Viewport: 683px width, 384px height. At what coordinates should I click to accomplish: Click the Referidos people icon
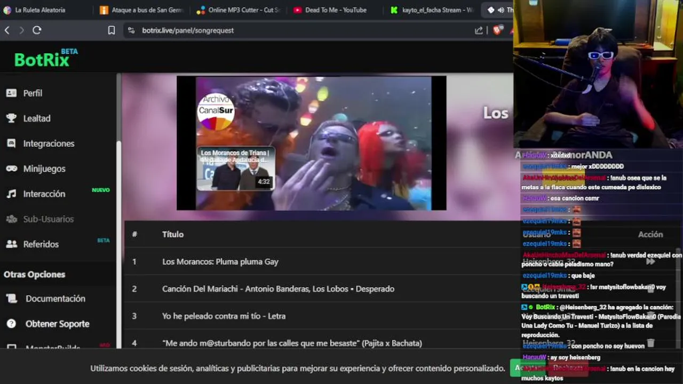[11, 244]
